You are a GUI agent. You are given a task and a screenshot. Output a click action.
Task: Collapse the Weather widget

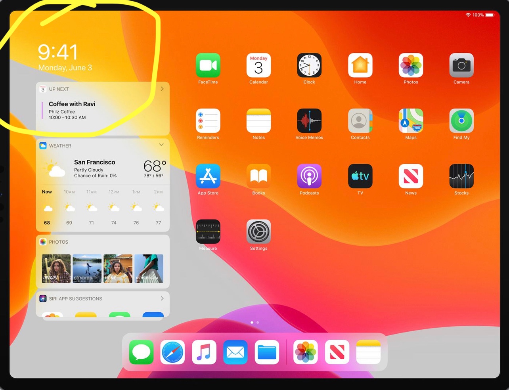(161, 145)
